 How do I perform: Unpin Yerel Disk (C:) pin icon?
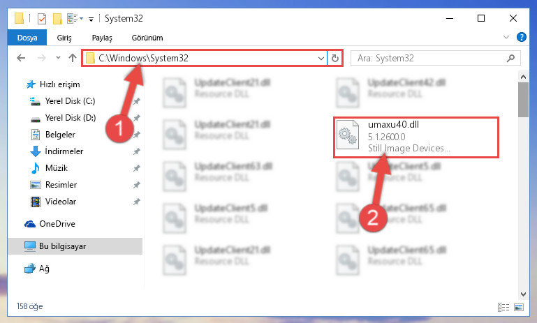136,101
